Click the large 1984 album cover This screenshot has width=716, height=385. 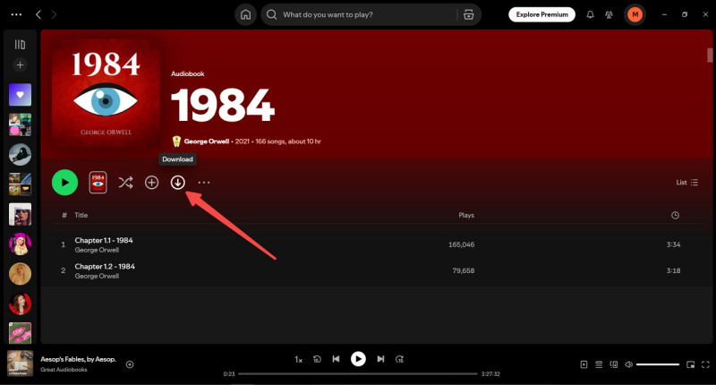(106, 93)
